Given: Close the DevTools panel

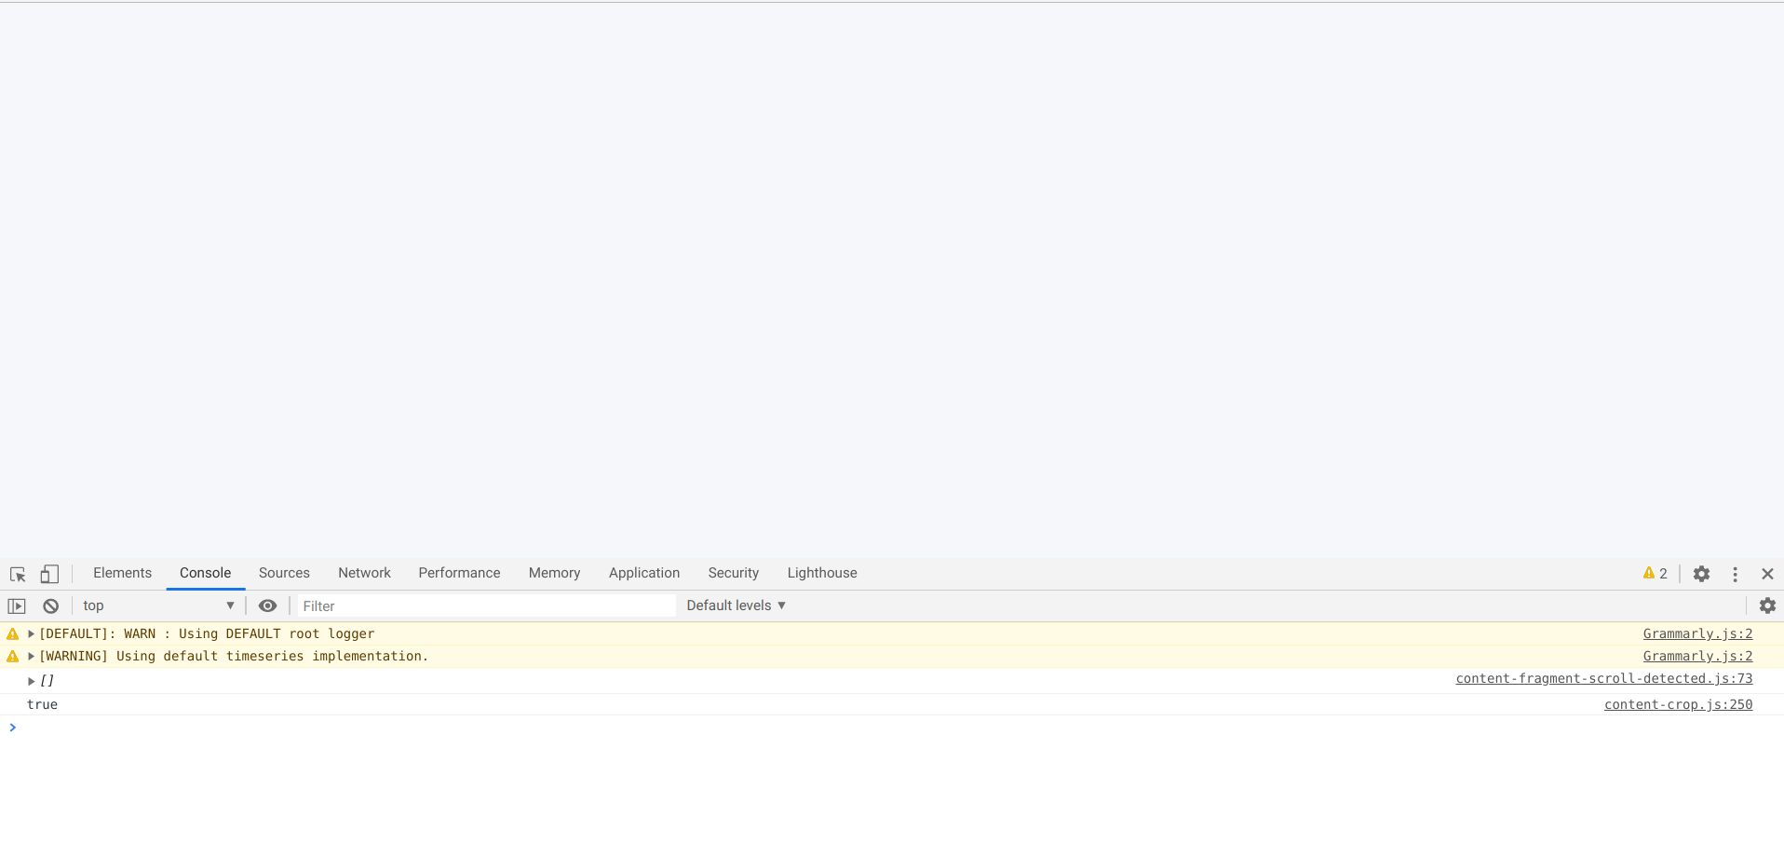Looking at the screenshot, I should coord(1767,574).
